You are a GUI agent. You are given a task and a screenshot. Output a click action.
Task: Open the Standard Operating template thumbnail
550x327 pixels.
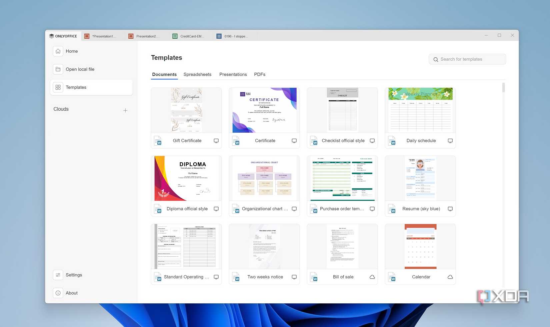coord(186,246)
